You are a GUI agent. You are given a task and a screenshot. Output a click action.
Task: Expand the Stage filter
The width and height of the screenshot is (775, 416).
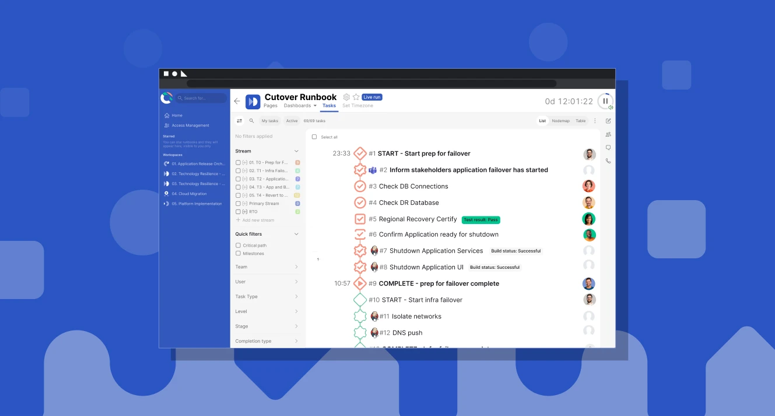coord(268,326)
